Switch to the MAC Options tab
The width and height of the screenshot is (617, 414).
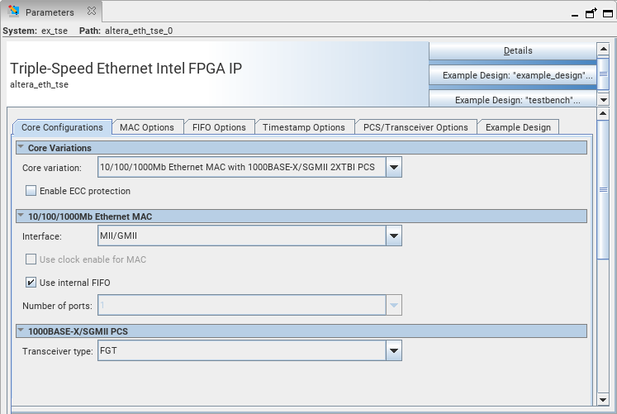coord(146,127)
